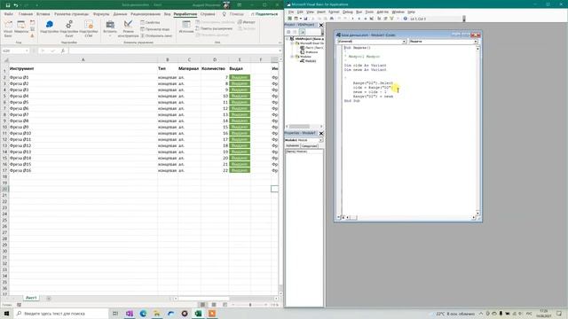
Task: Open Microsoft Edge from taskbar
Action: click(143, 313)
